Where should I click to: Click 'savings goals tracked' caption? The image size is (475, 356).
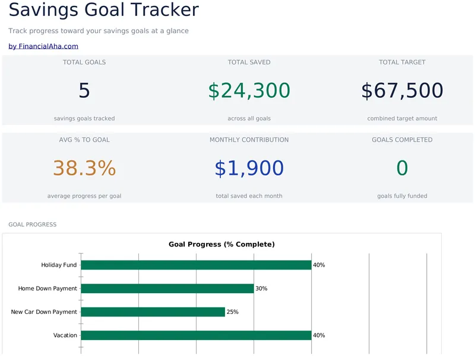[x=84, y=118]
